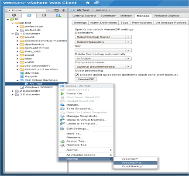The width and height of the screenshot is (189, 176).
Task: Select the Stas folder in the tree
Action: click(x=28, y=59)
